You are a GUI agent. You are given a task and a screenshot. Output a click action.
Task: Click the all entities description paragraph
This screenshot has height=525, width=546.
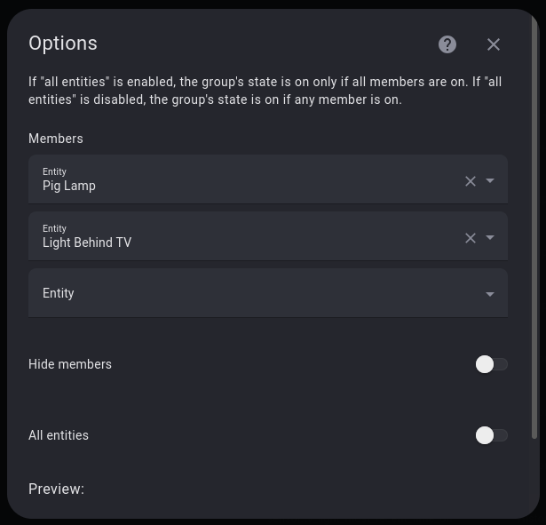265,91
